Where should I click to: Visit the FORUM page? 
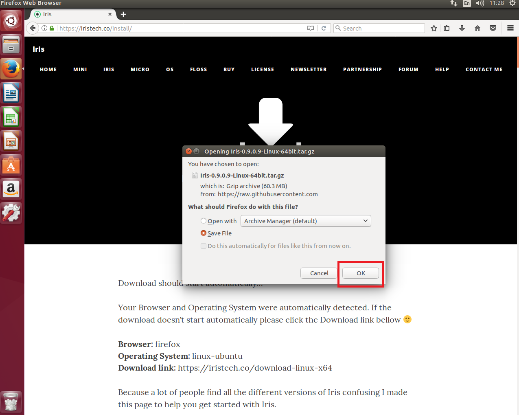pos(408,70)
